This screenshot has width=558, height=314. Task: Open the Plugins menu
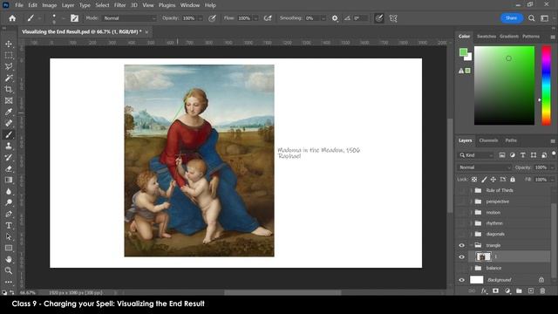pos(167,5)
